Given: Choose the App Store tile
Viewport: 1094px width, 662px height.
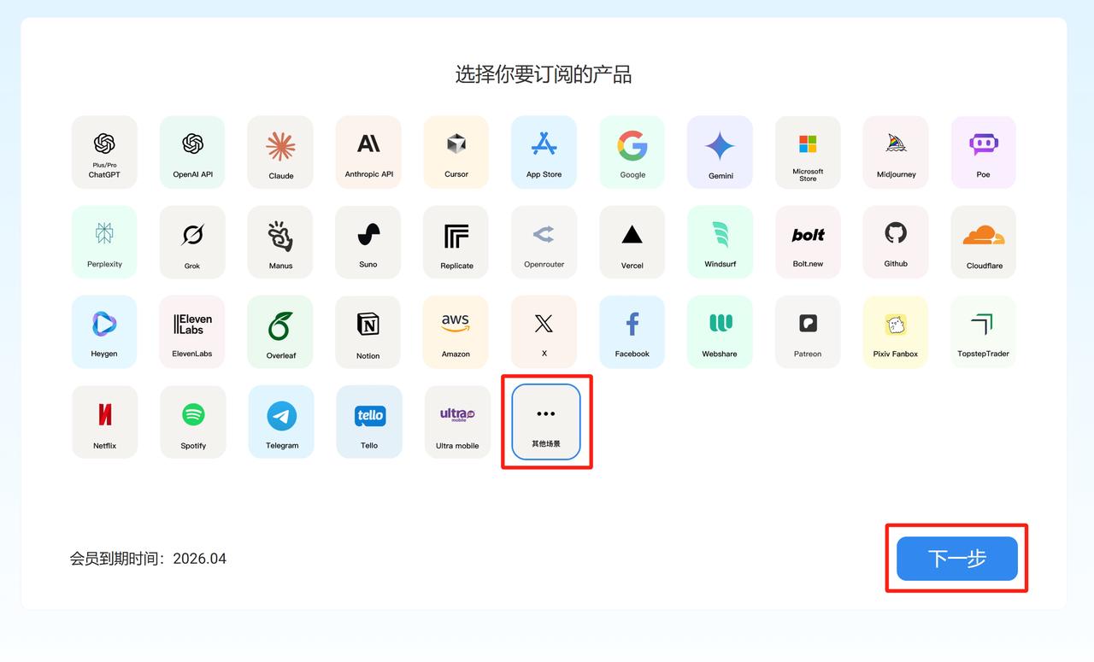Looking at the screenshot, I should click(x=544, y=152).
